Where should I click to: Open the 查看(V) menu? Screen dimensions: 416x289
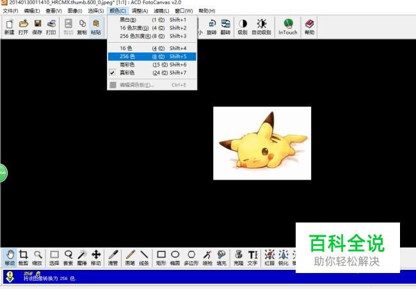point(54,11)
